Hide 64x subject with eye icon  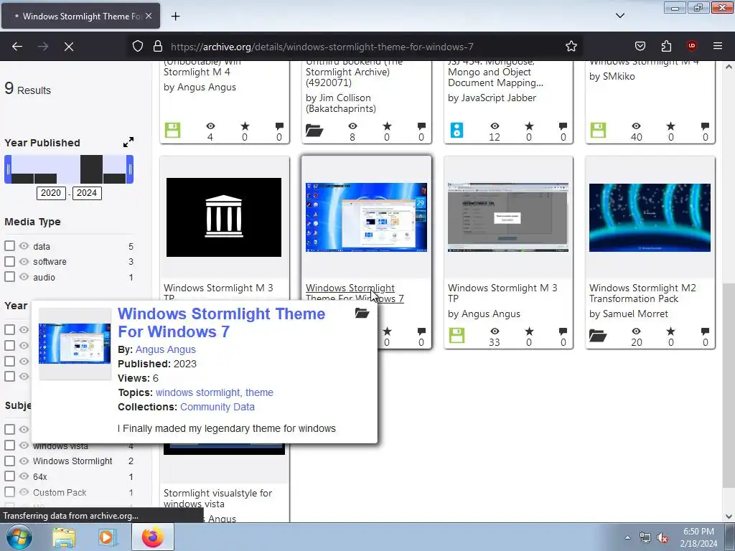[x=24, y=476]
